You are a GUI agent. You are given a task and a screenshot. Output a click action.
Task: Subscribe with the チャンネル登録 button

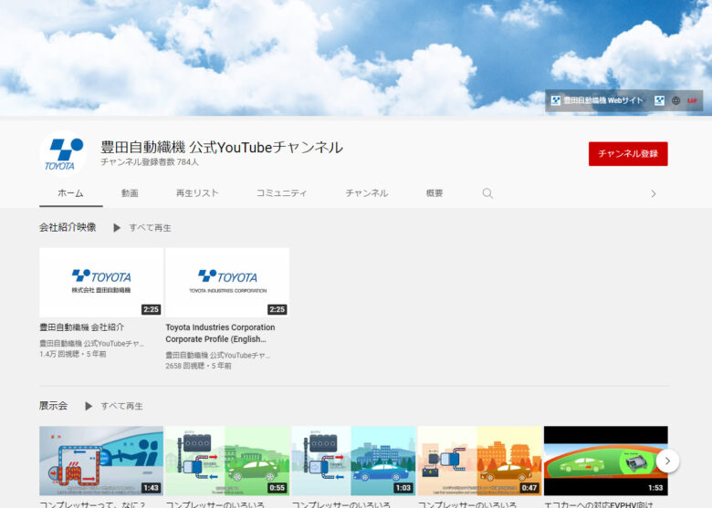click(x=628, y=154)
